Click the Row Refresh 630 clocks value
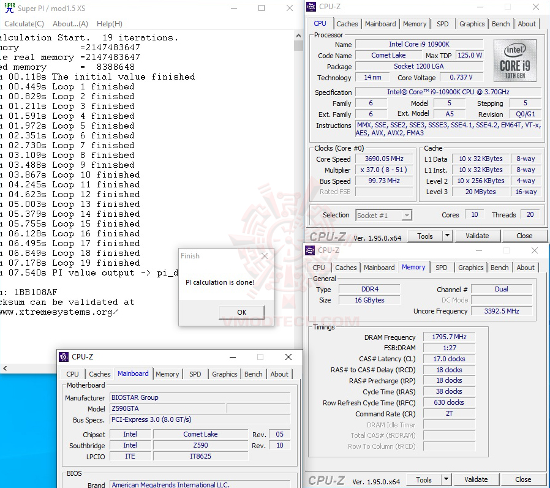 (449, 402)
